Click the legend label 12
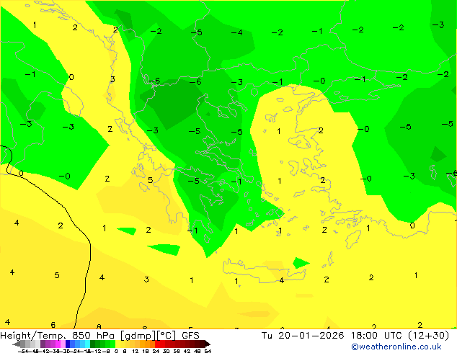 [x=135, y=351]
